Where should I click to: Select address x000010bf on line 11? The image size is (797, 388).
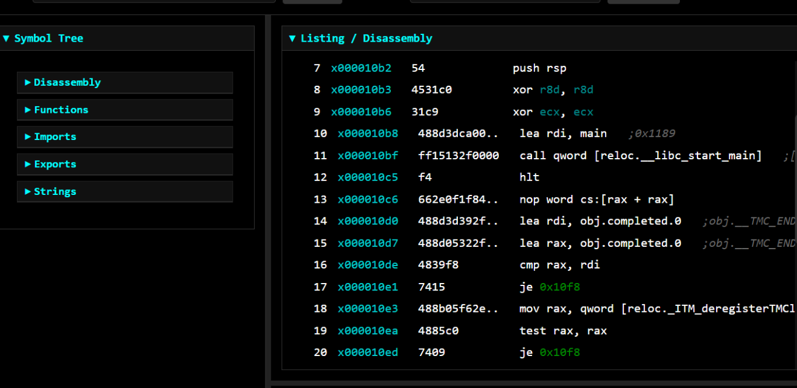368,156
